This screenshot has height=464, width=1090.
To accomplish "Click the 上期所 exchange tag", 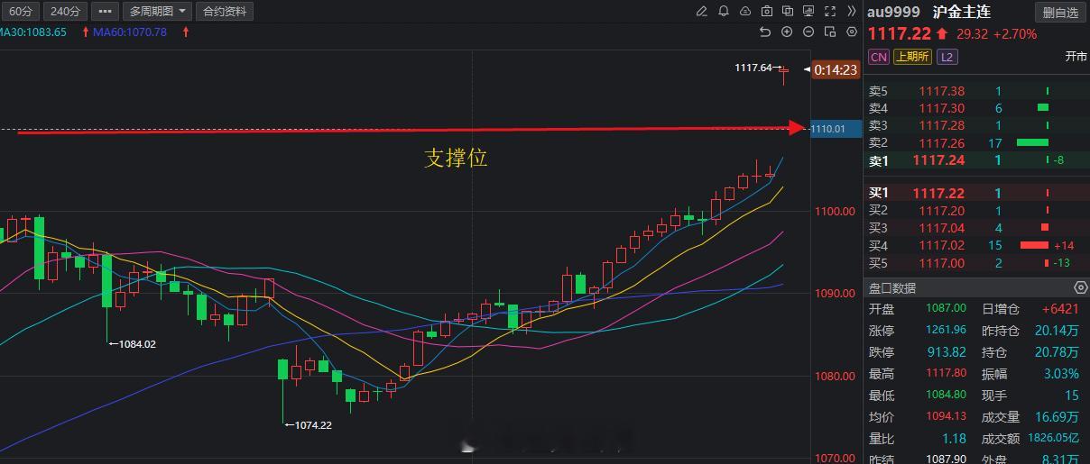I will point(912,56).
